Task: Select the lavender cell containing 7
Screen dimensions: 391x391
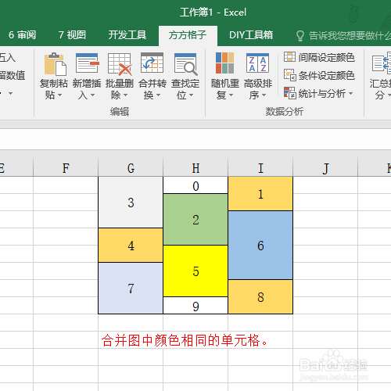Action: click(131, 288)
